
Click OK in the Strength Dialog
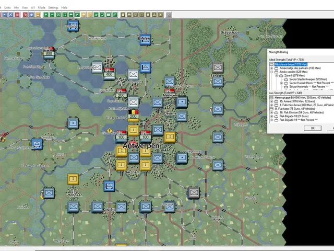click(x=313, y=128)
